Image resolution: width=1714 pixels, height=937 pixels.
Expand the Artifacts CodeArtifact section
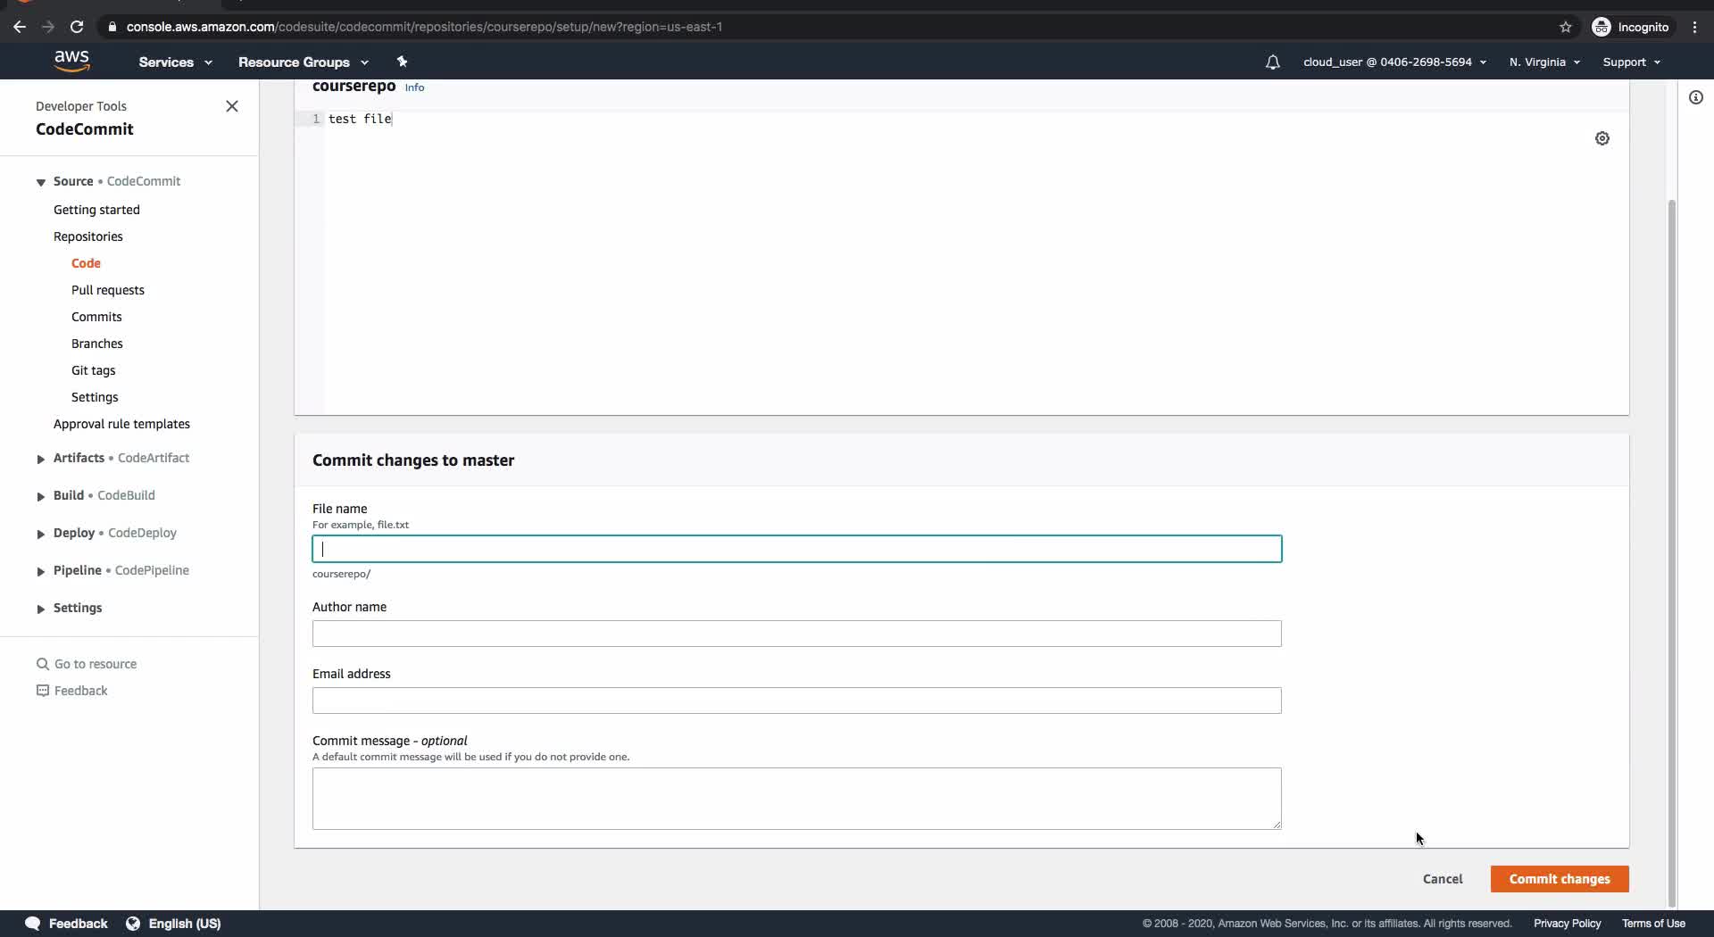41,459
